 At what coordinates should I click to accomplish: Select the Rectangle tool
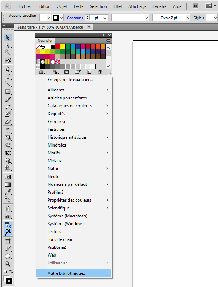tap(8, 91)
